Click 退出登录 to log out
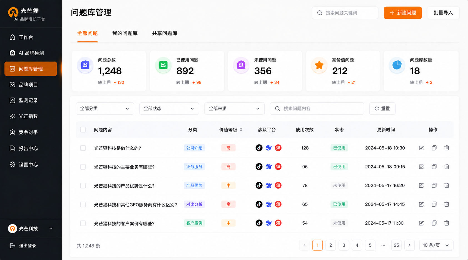 point(23,246)
